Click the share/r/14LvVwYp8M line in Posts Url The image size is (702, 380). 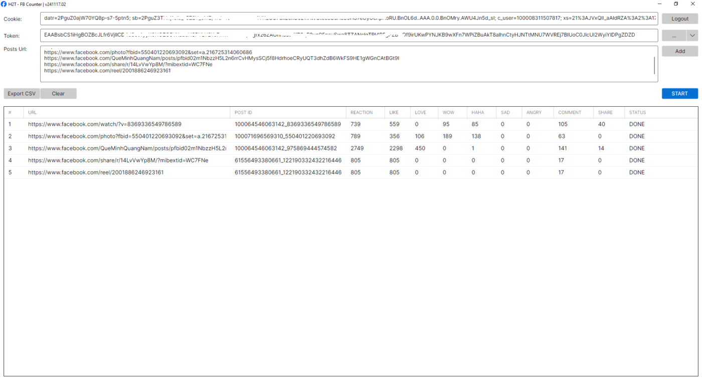pos(128,65)
